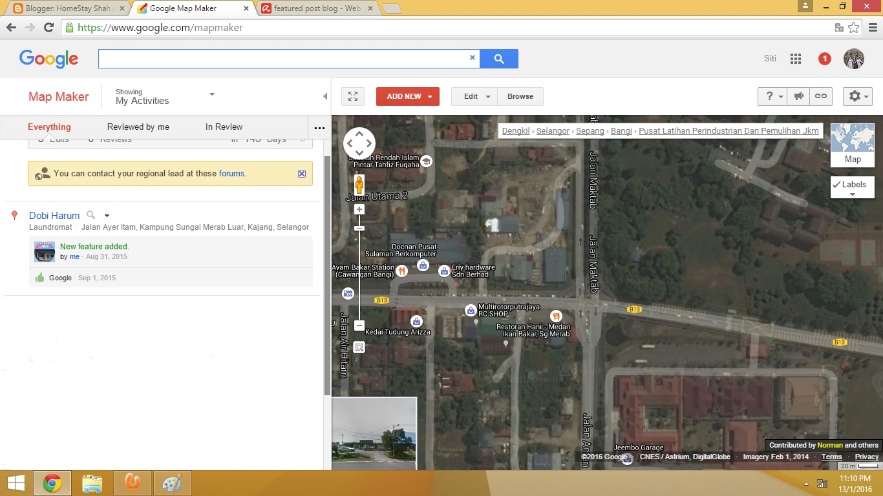
Task: Click the Browse button
Action: 520,96
